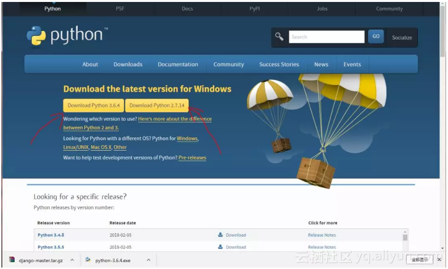The image size is (448, 269).
Task: Open the Community menu in blue navbar
Action: click(x=228, y=65)
